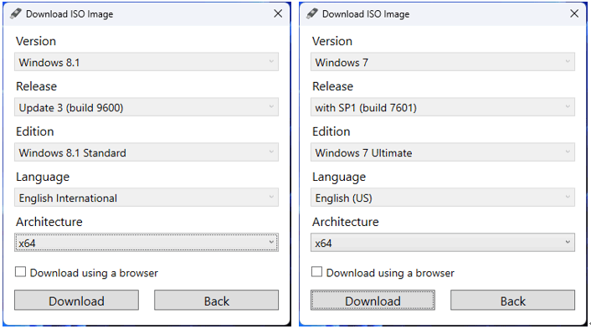Screen dimensions: 591x329
Task: Click Back in the Windows 7 dialog
Action: click(512, 301)
